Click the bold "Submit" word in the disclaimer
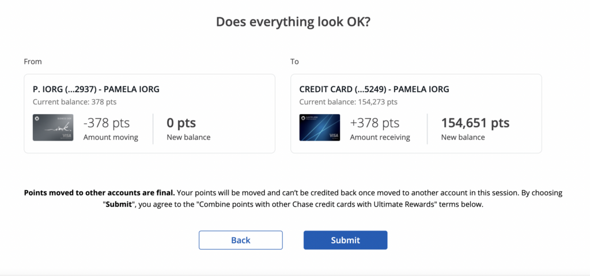Screen dimensions: 590x276 point(122,205)
